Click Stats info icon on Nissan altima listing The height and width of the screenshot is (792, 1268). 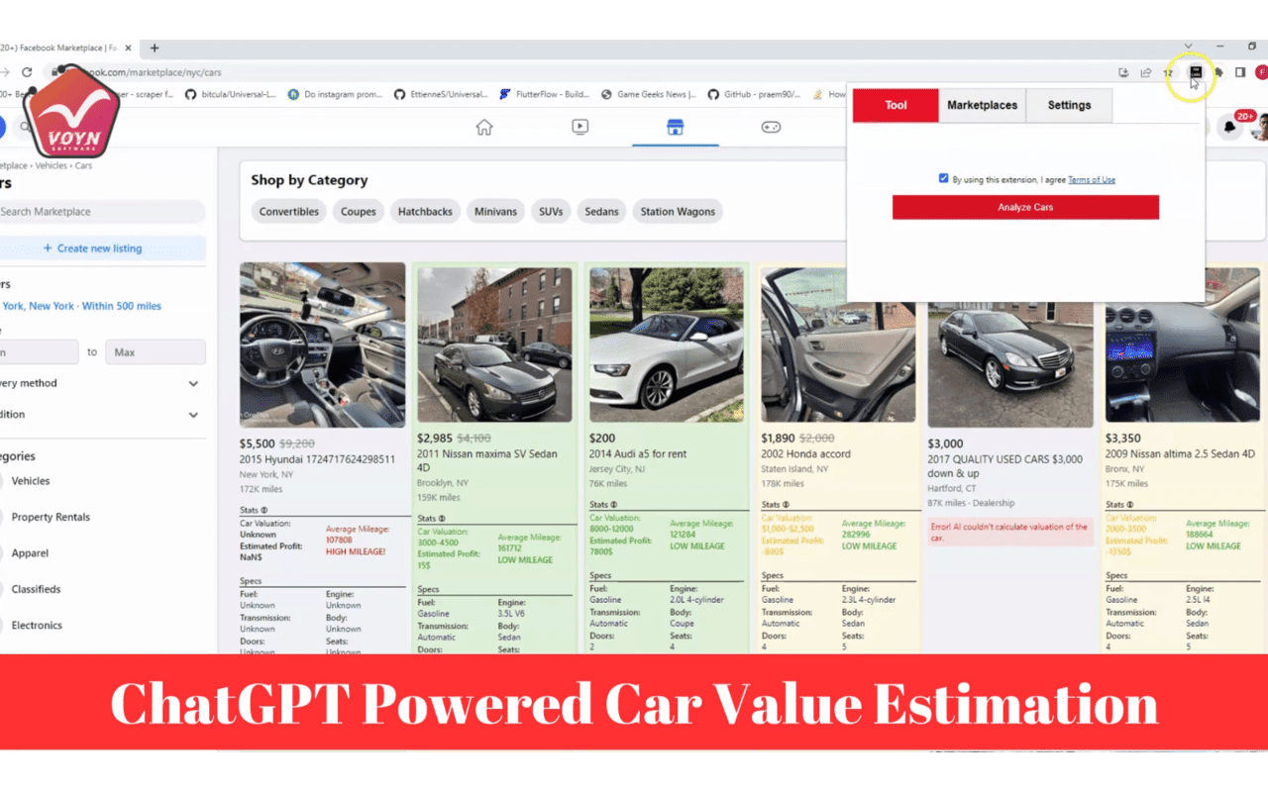tap(1130, 505)
